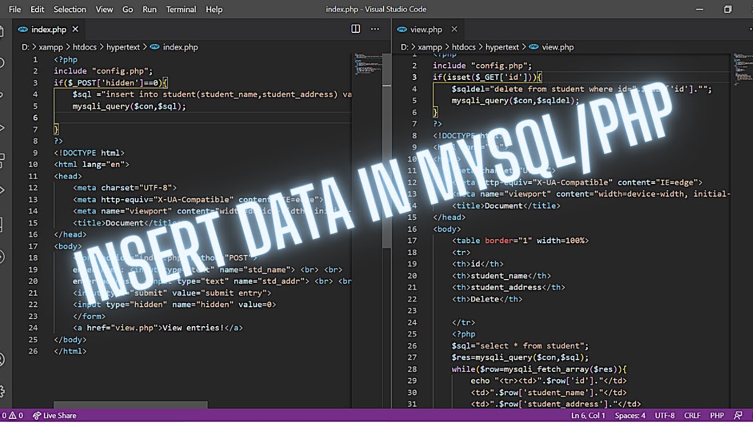The height and width of the screenshot is (423, 753).
Task: Expand htdocs breadcrumb in index.php editor
Action: pyautogui.click(x=86, y=47)
